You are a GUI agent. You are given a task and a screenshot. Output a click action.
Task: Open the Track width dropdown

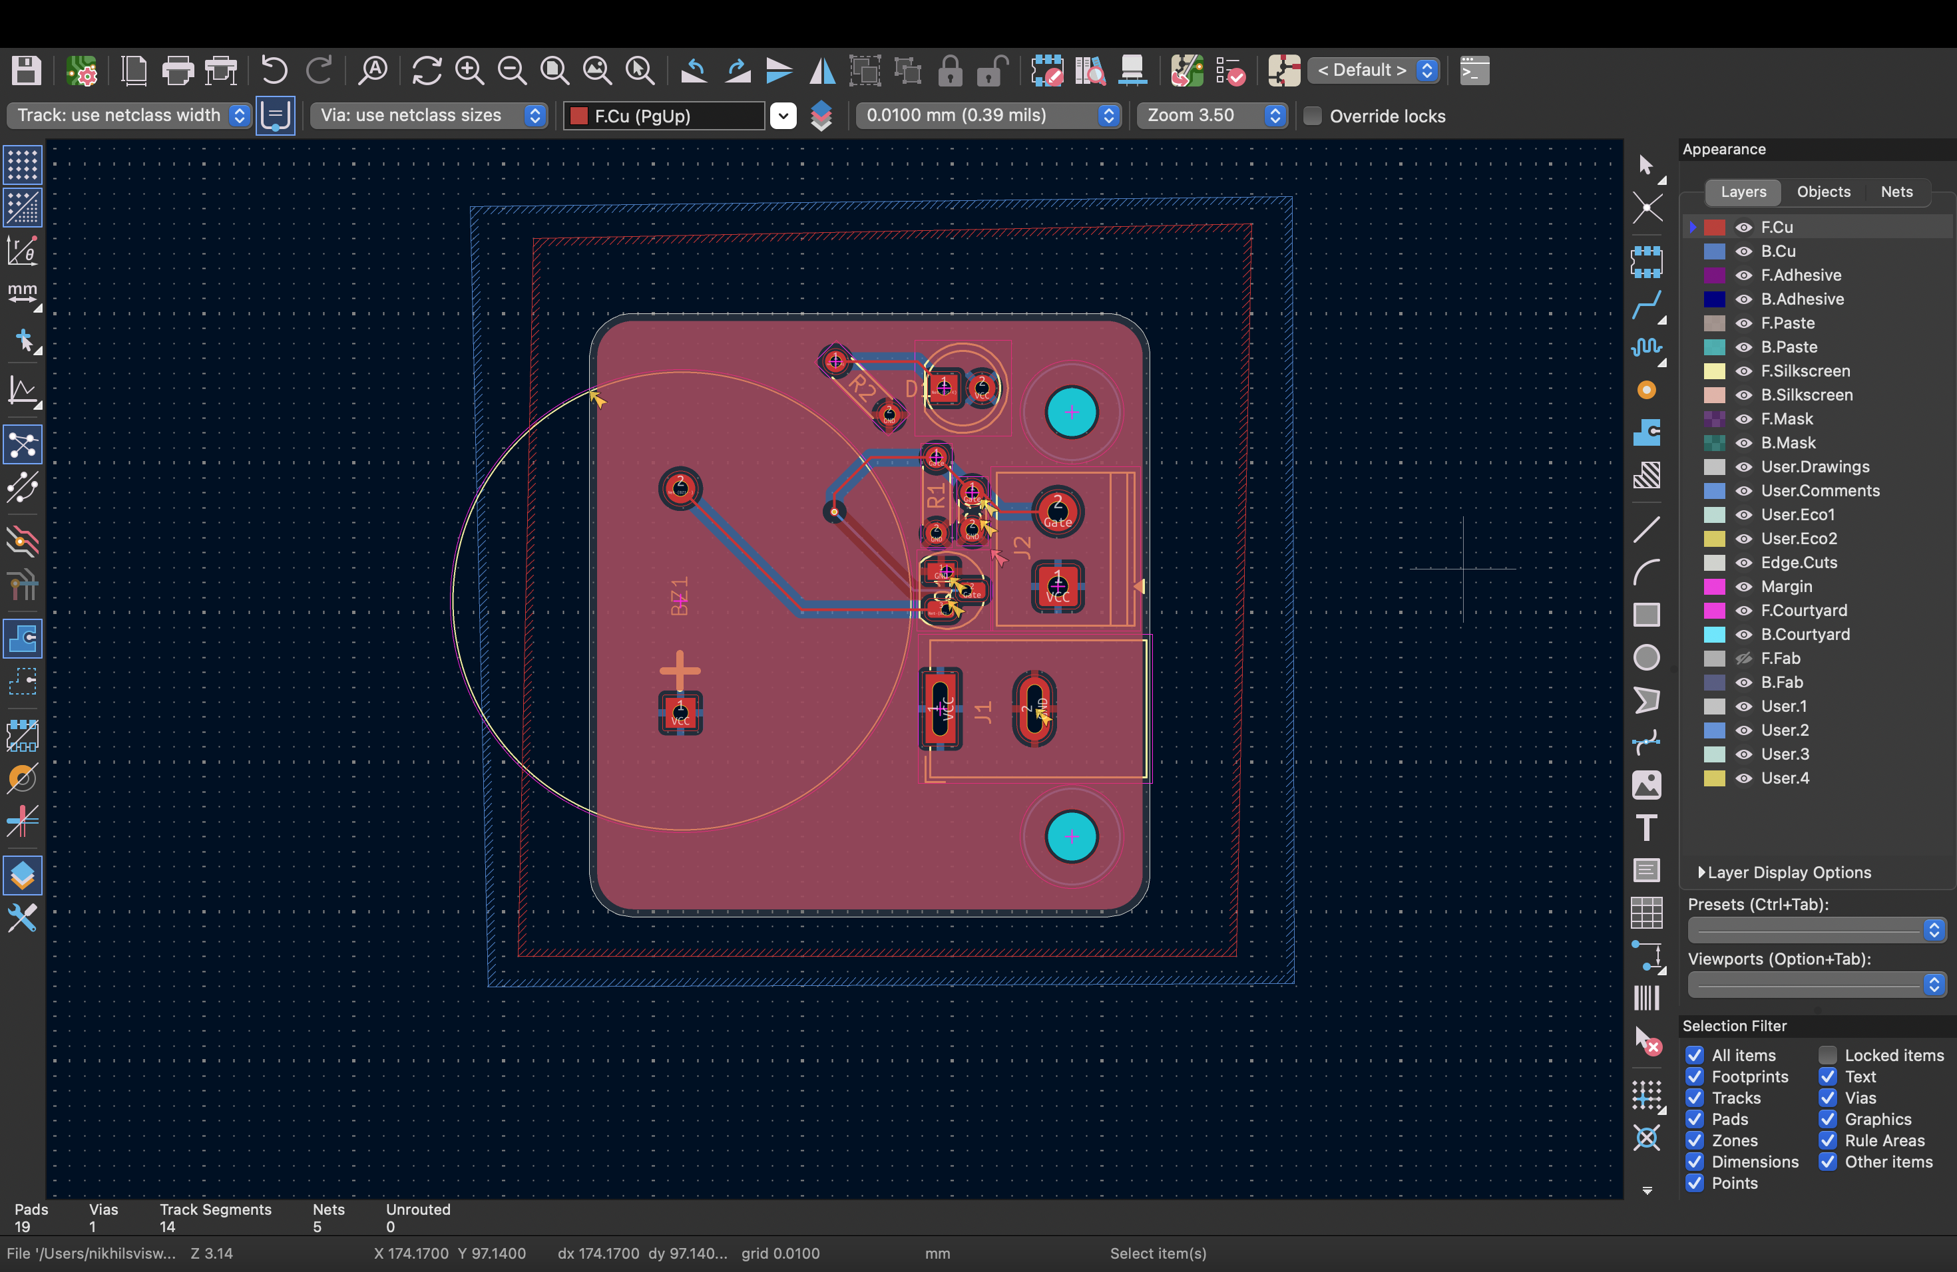[129, 115]
